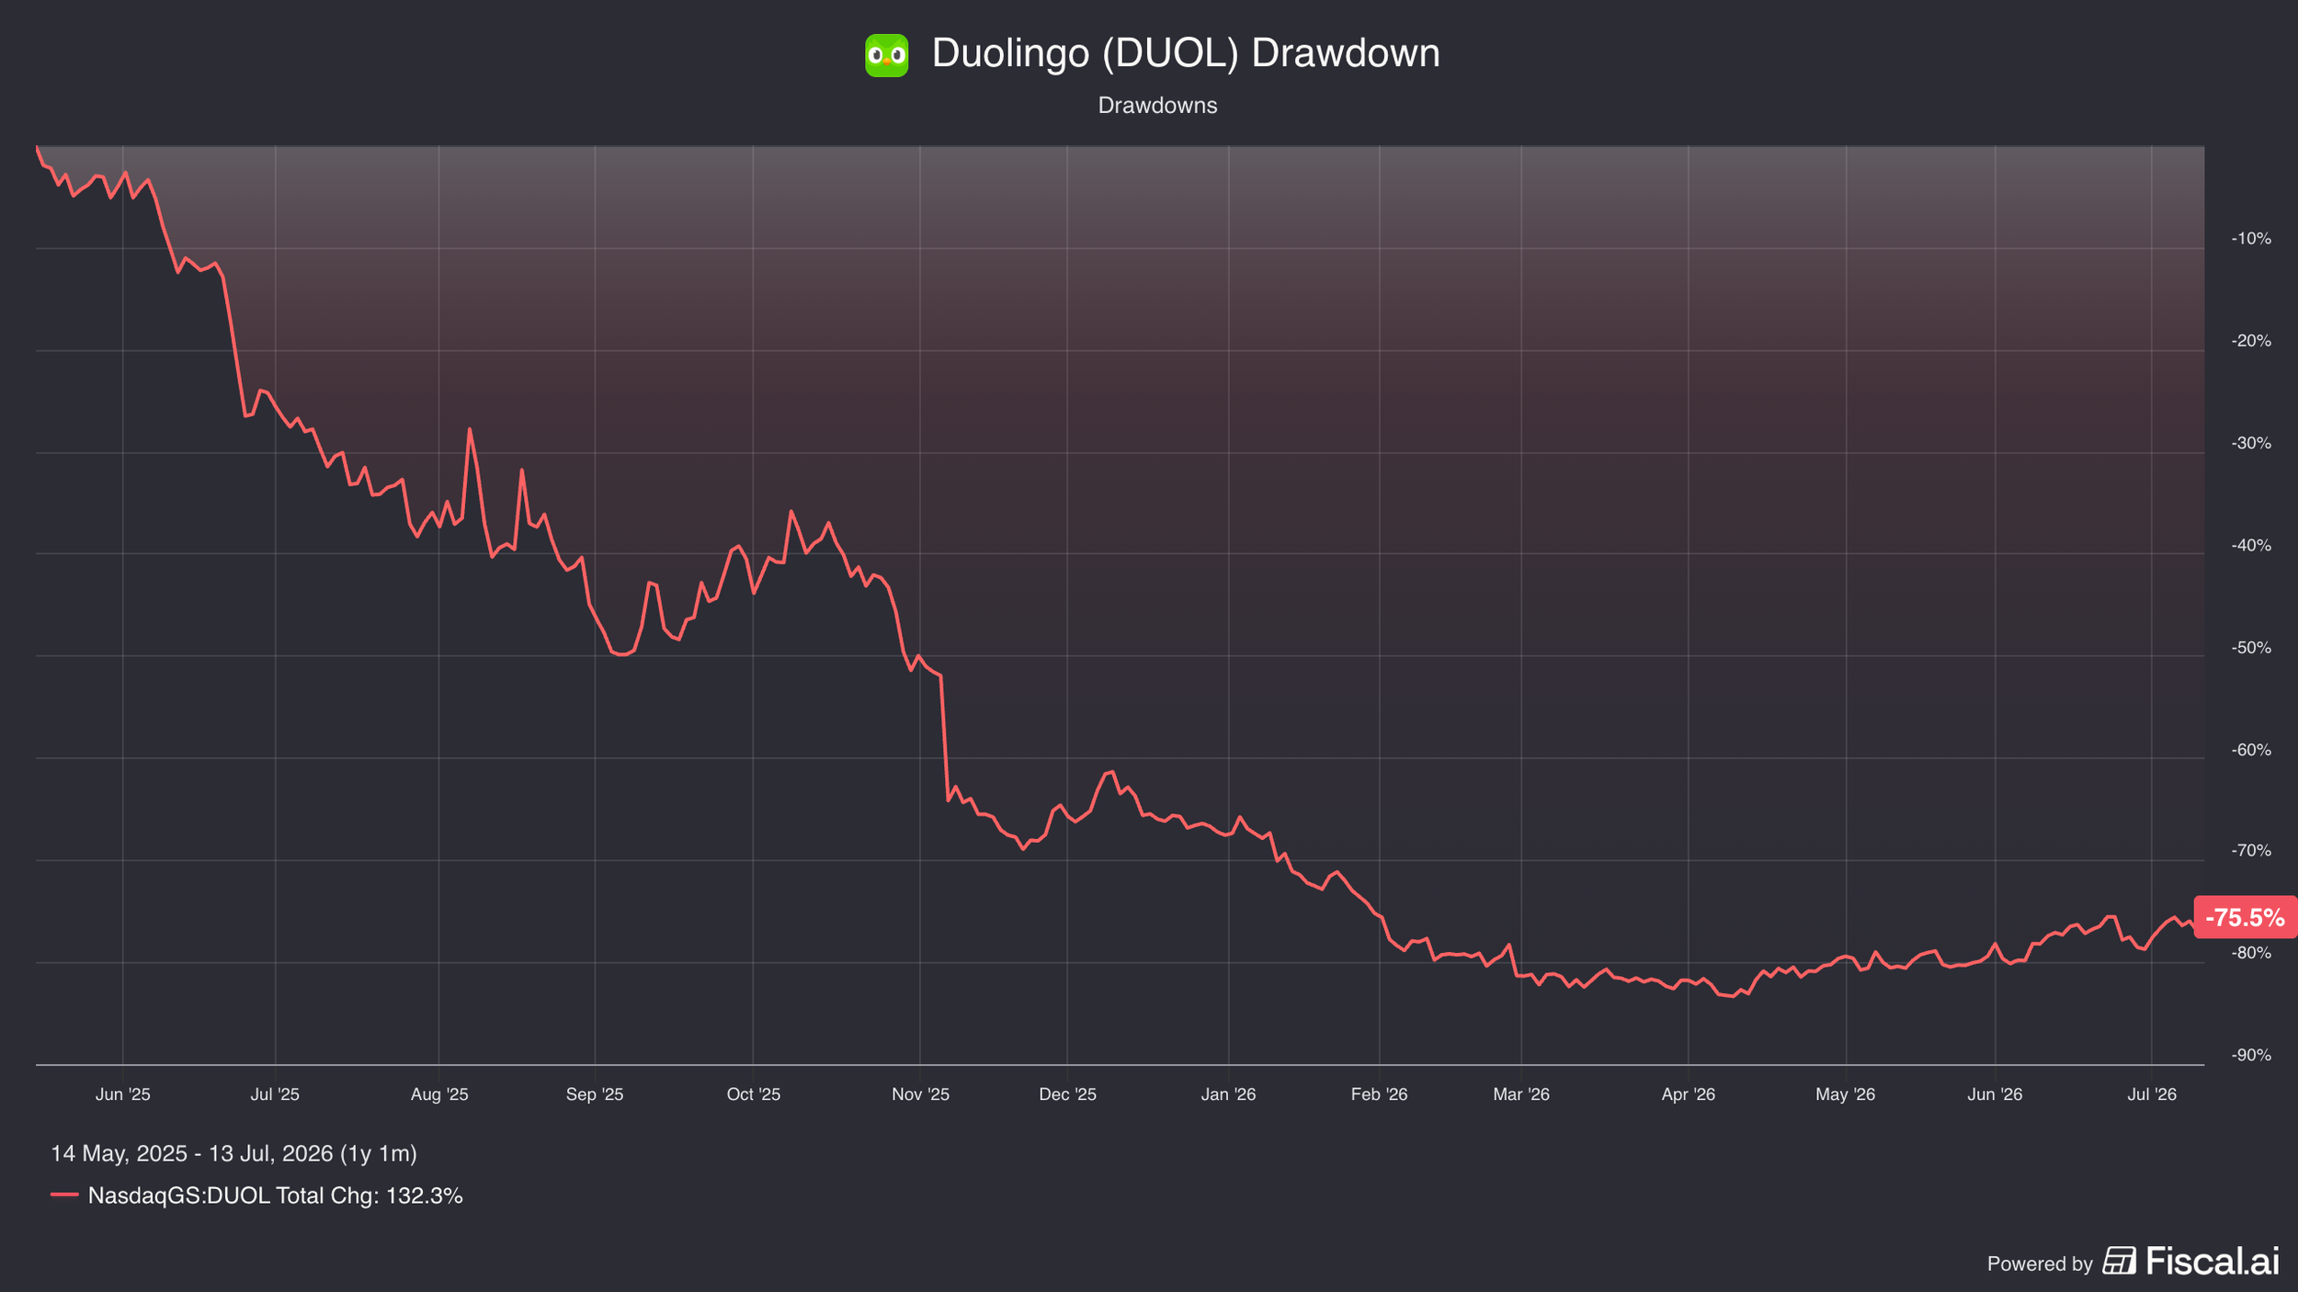Click the Dec '25 x-axis label
The image size is (2298, 1292).
tap(1067, 1094)
